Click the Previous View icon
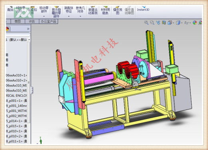The image size is (208, 150). (158, 22)
